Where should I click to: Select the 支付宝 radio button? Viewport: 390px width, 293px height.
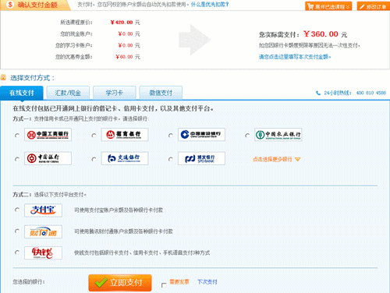[x=17, y=210]
